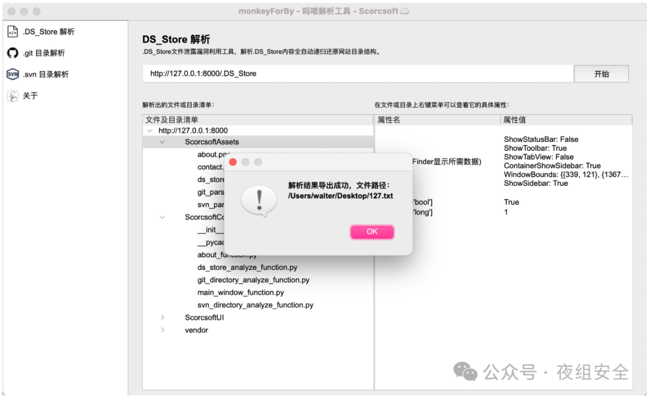
Task: Open the .git 目录解析 parser tool
Action: (x=40, y=53)
